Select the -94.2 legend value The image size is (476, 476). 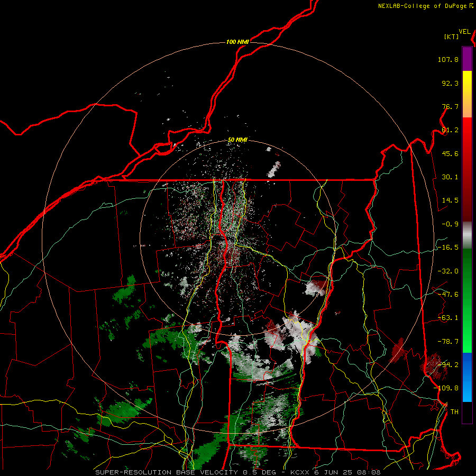tap(448, 364)
